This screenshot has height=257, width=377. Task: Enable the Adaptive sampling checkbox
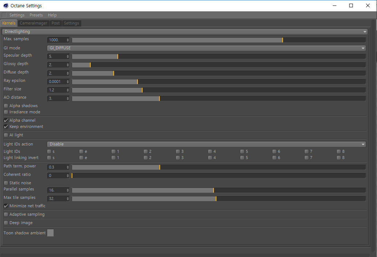[x=6, y=215]
